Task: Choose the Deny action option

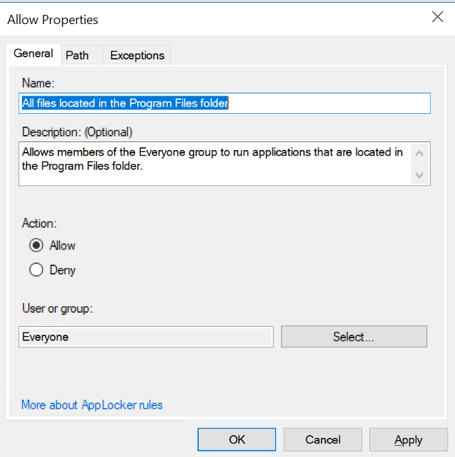Action: pos(36,270)
